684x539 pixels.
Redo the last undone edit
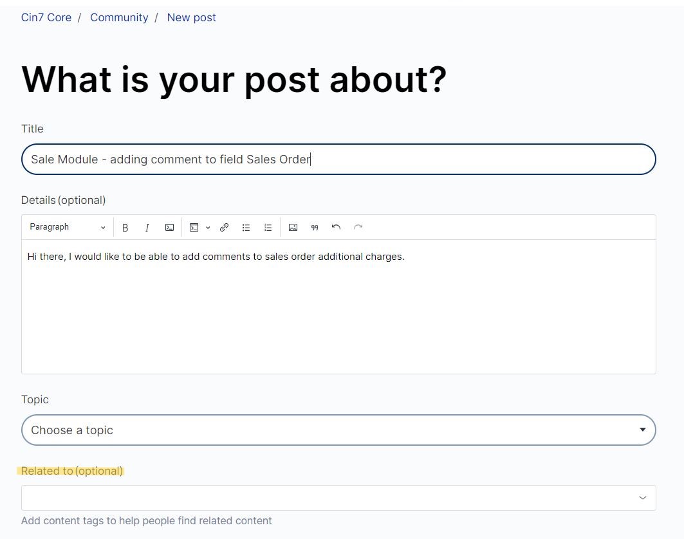tap(358, 228)
